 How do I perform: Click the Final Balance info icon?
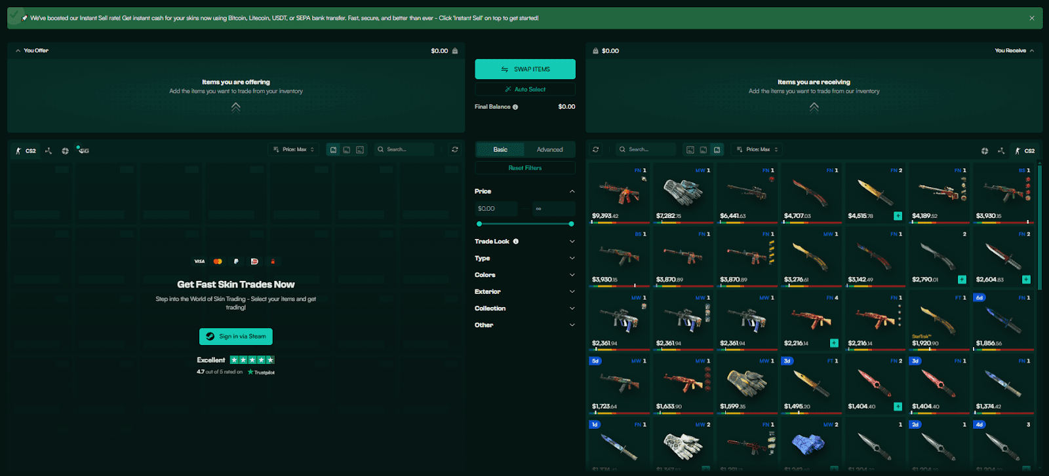[515, 107]
